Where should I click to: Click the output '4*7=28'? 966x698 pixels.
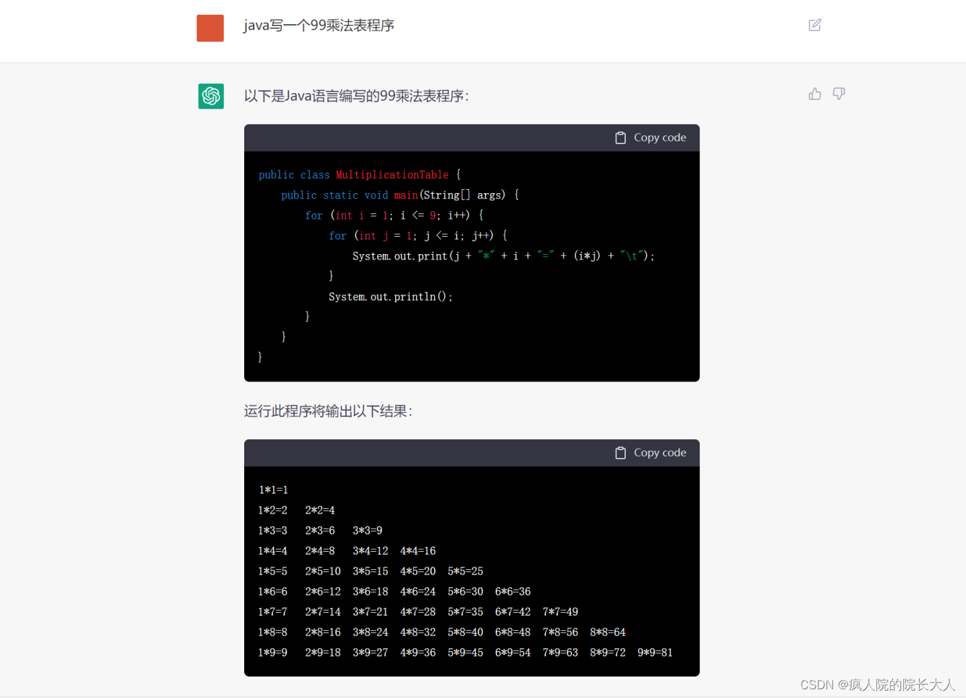point(418,612)
